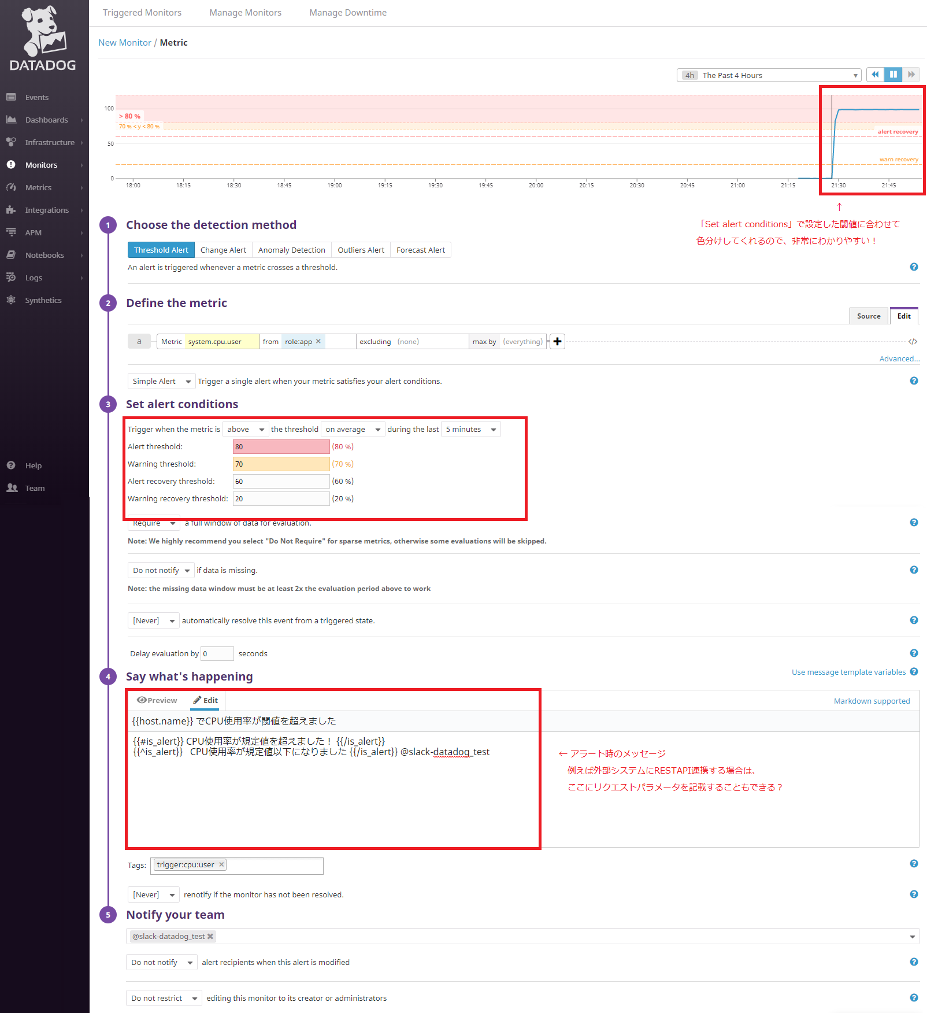Open Advanced metric options
The width and height of the screenshot is (927, 1013).
point(899,358)
